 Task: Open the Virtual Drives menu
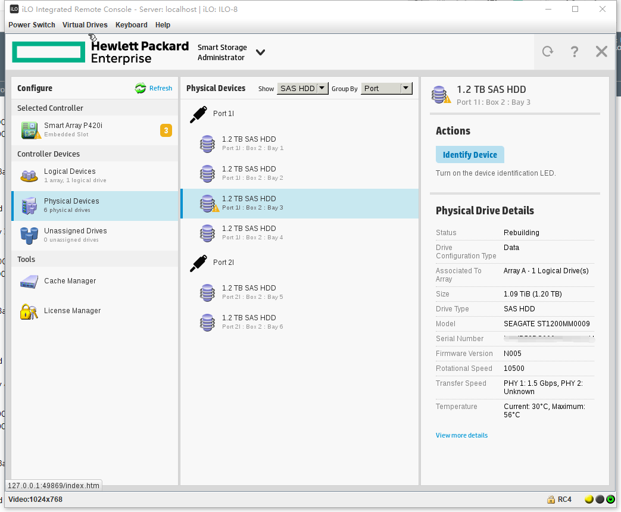coord(85,25)
